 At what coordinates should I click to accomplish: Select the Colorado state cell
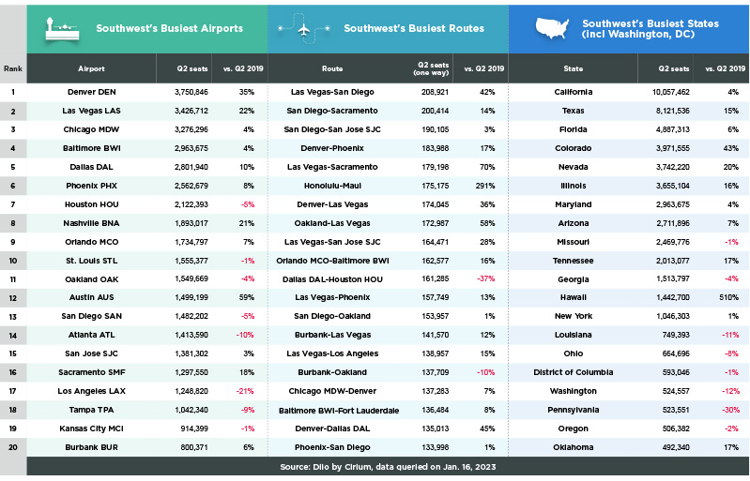[573, 148]
